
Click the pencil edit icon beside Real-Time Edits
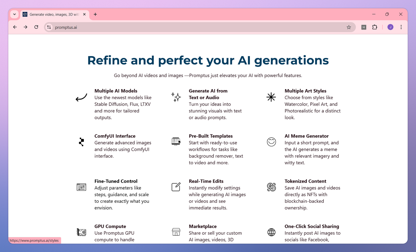click(176, 187)
